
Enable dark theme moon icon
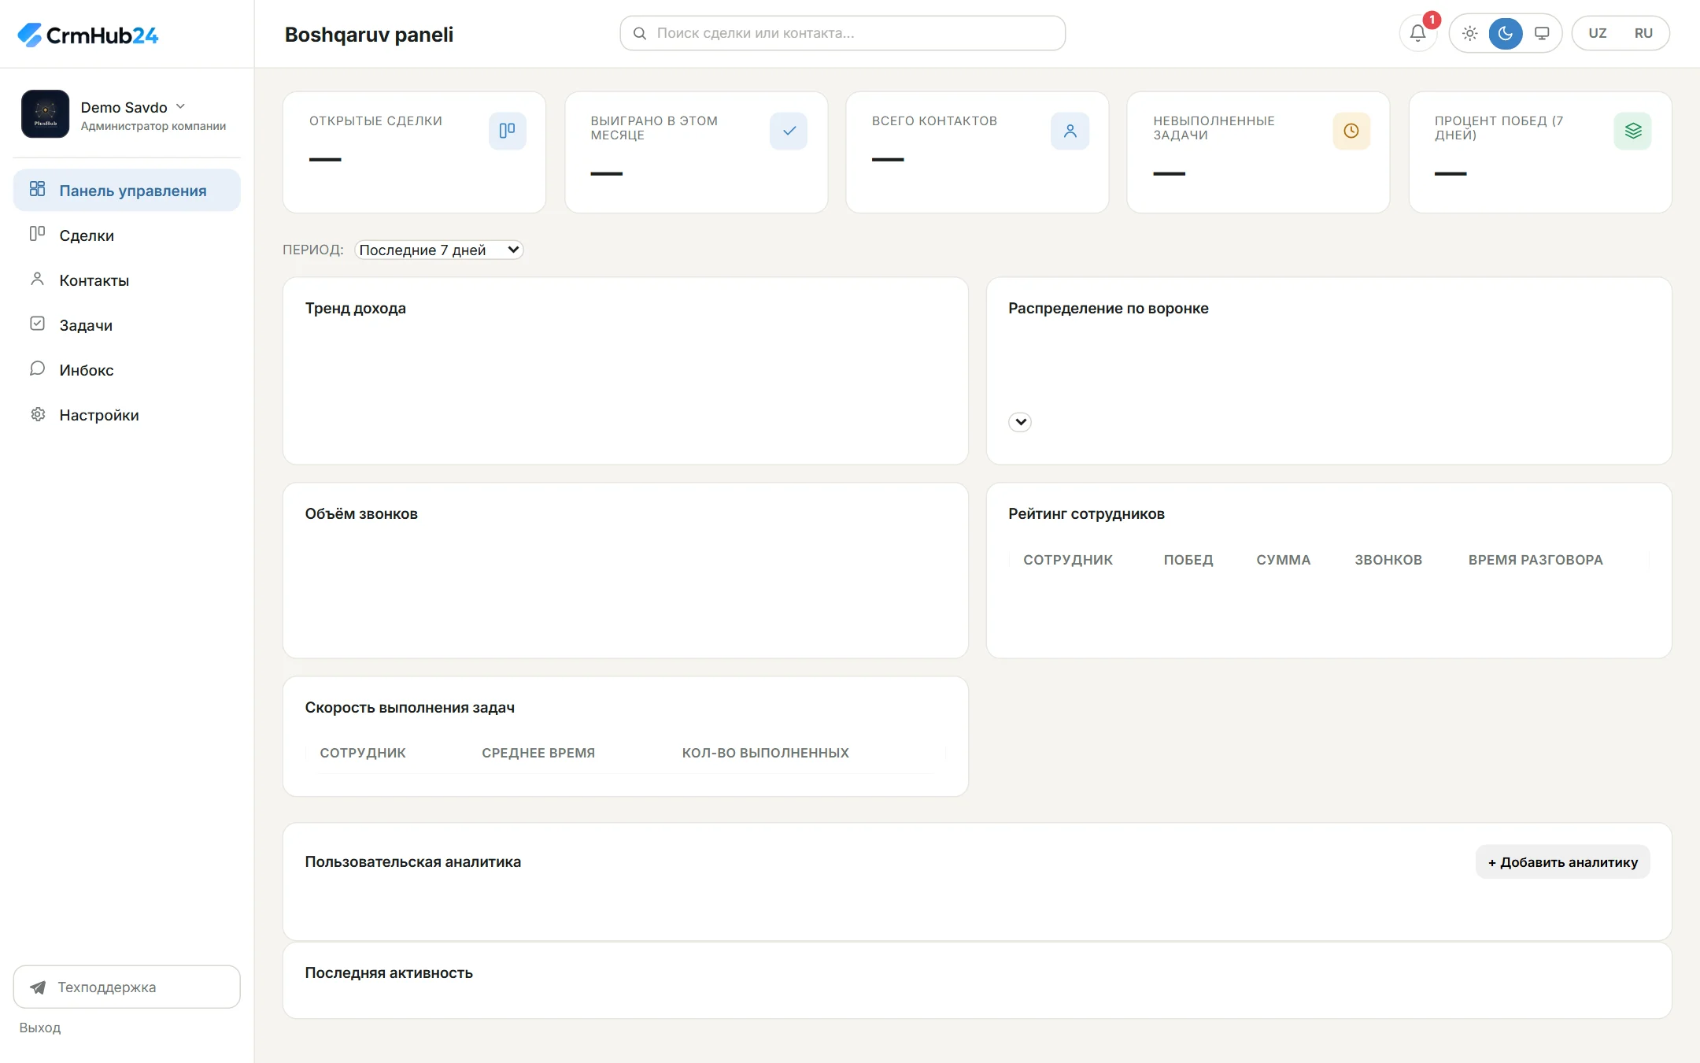[1505, 33]
